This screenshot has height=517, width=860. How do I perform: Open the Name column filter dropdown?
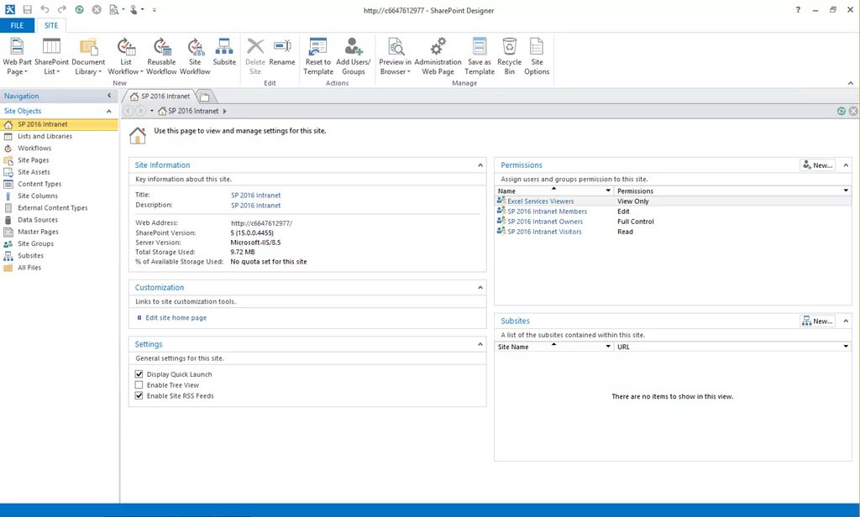608,191
